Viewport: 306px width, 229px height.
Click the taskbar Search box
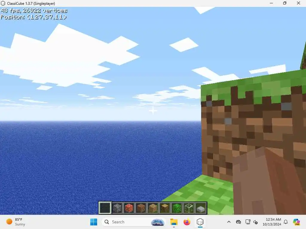point(134,222)
